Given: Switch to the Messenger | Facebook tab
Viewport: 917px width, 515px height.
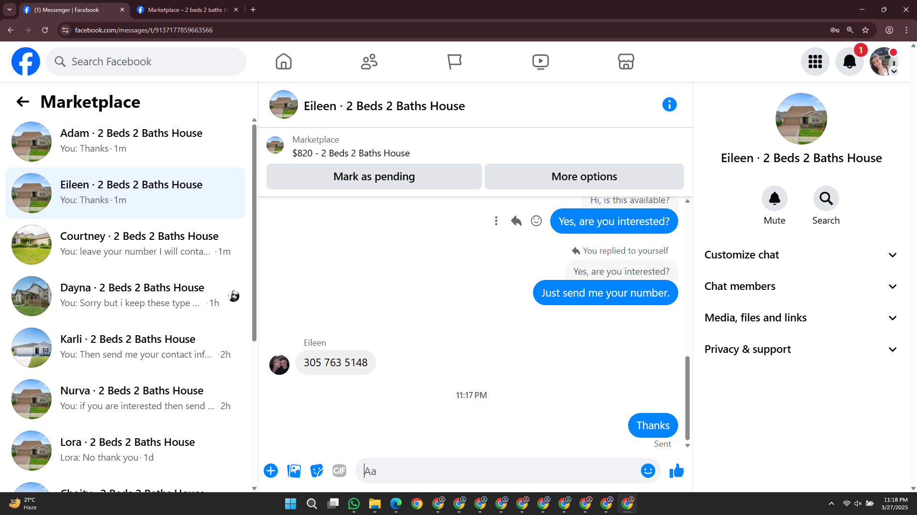Looking at the screenshot, I should click(74, 10).
